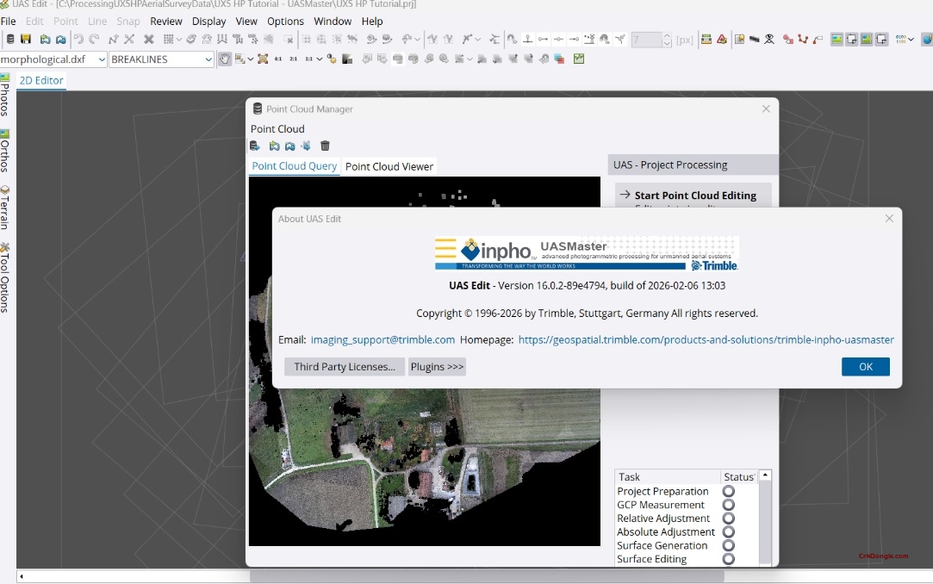Activate the pan hand tool
The width and height of the screenshot is (933, 584).
point(223,58)
